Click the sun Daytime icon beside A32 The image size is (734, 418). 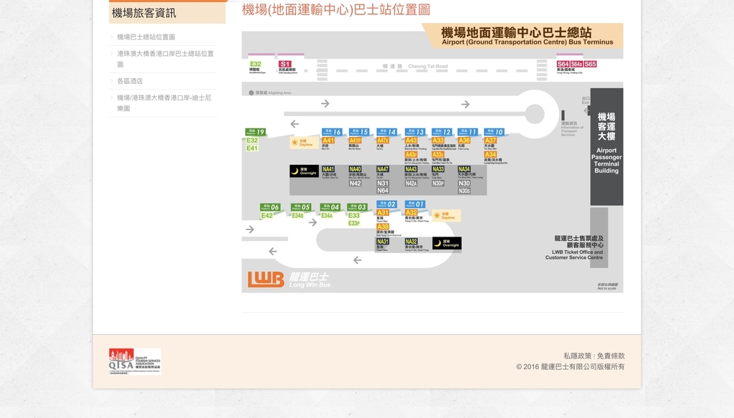pos(447,215)
